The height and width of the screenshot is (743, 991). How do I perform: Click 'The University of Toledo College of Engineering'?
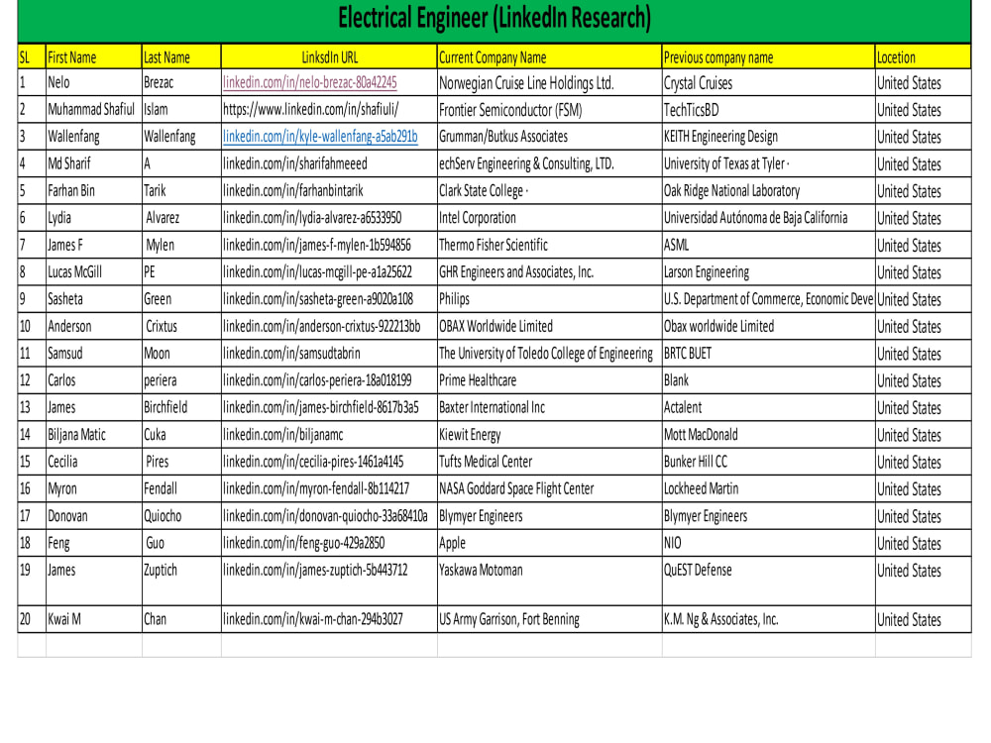point(549,354)
